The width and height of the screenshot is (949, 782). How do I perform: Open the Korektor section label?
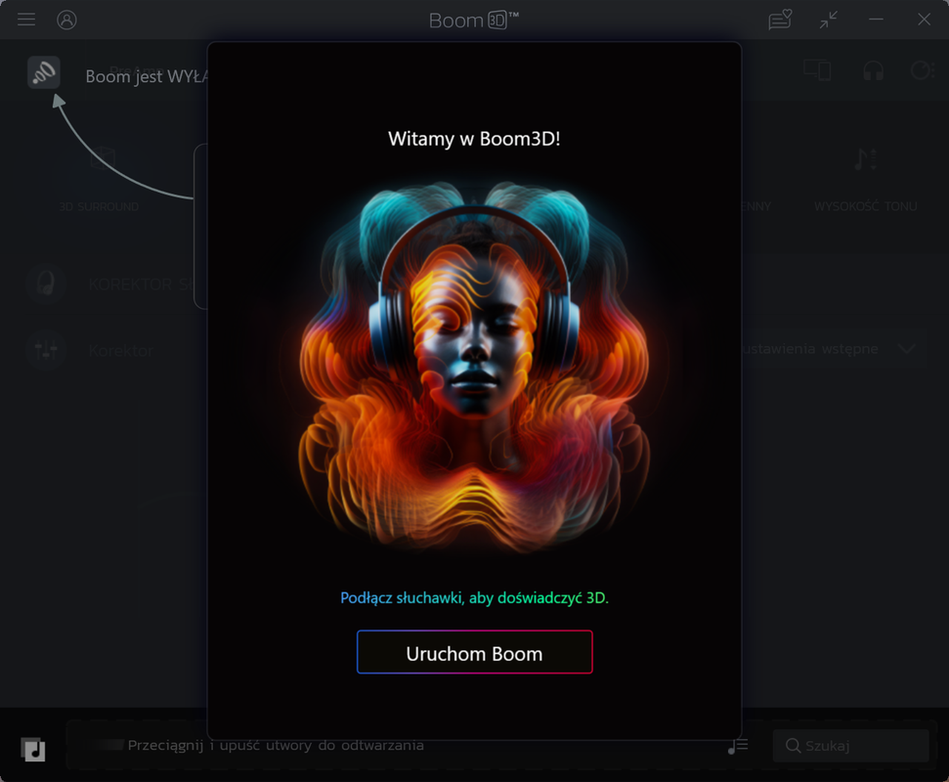(x=121, y=351)
